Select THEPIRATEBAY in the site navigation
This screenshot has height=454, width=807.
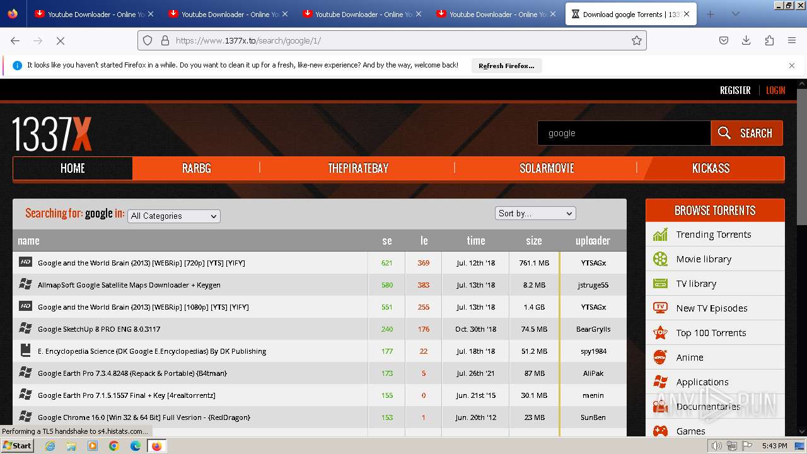point(358,168)
